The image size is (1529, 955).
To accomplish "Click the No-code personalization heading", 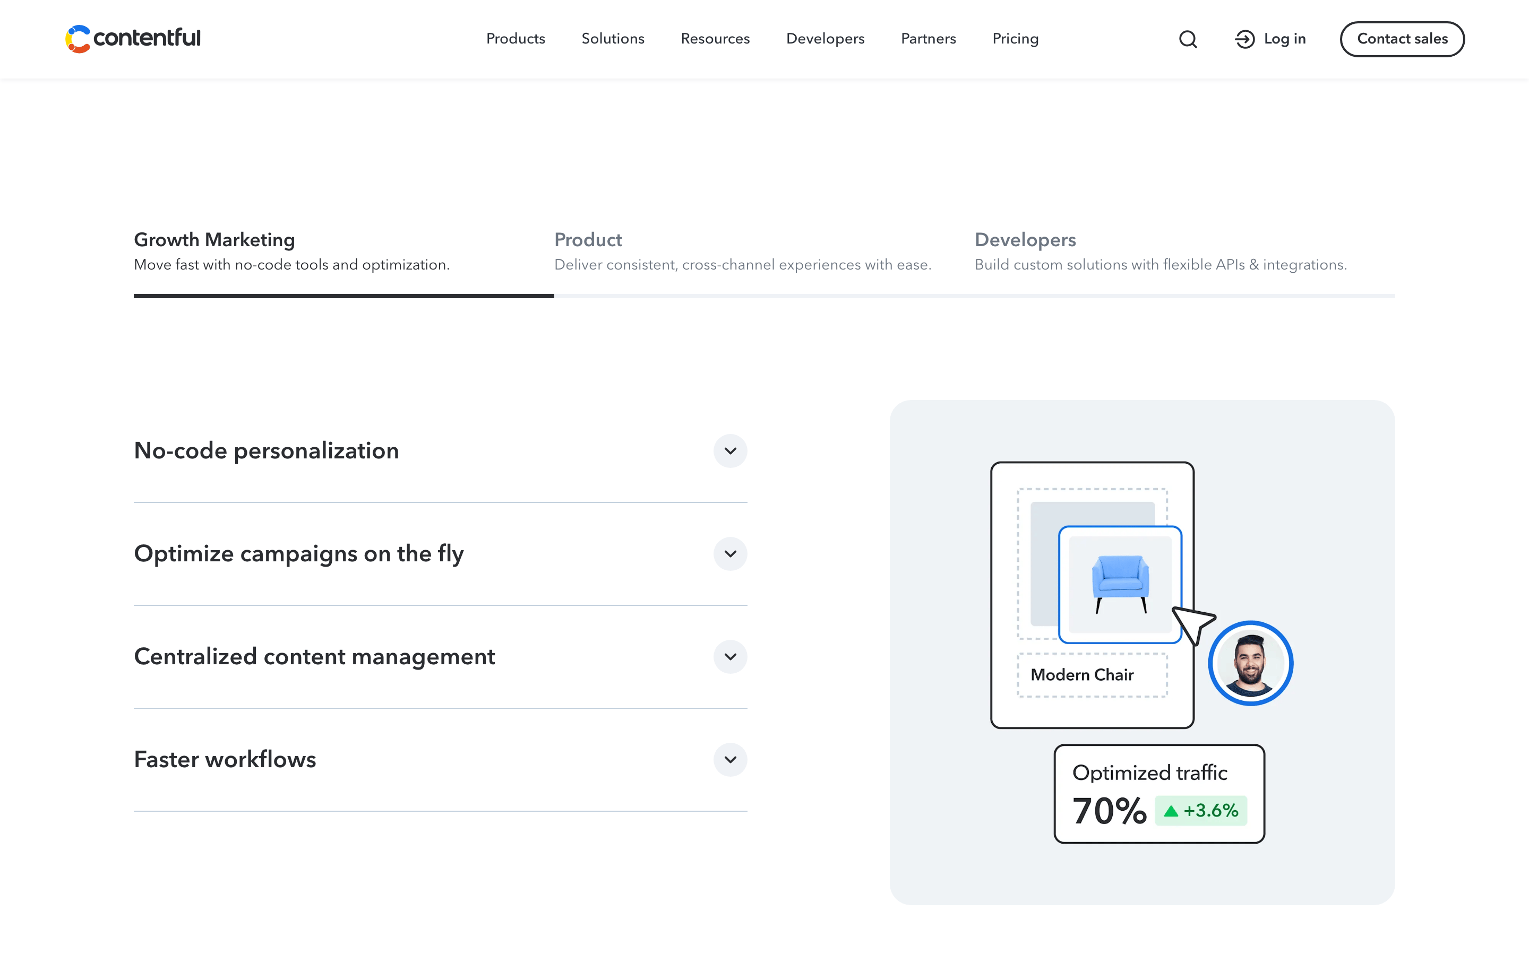I will (x=267, y=451).
